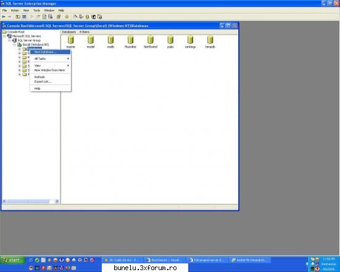Click the Databases column header
This screenshot has height=272, width=340.
coord(69,32)
